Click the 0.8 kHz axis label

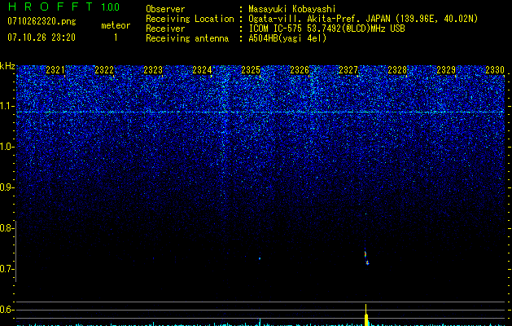[x=7, y=228]
